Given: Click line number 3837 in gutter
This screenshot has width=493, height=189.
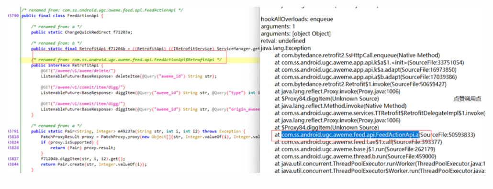Looking at the screenshot, I should tap(13, 159).
